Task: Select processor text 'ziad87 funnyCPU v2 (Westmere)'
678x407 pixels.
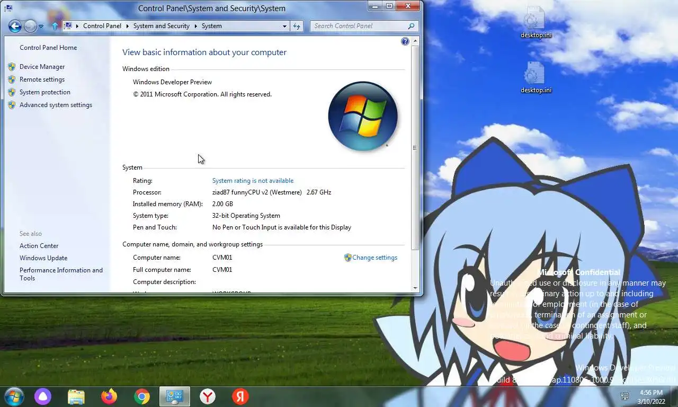Action: point(257,192)
